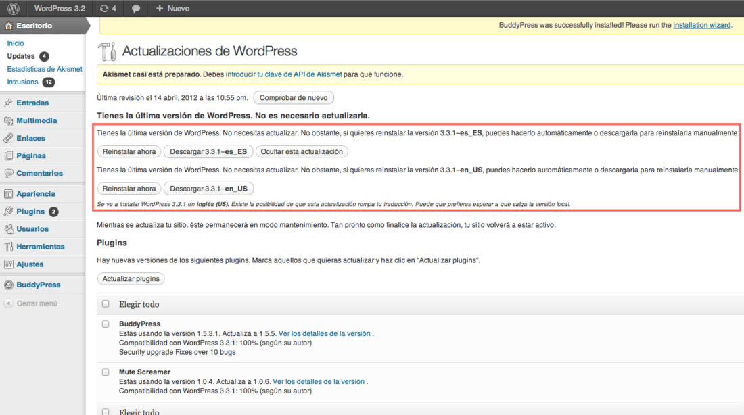Check the bottom Elegir todo checkbox
Image resolution: width=744 pixels, height=415 pixels.
(106, 412)
